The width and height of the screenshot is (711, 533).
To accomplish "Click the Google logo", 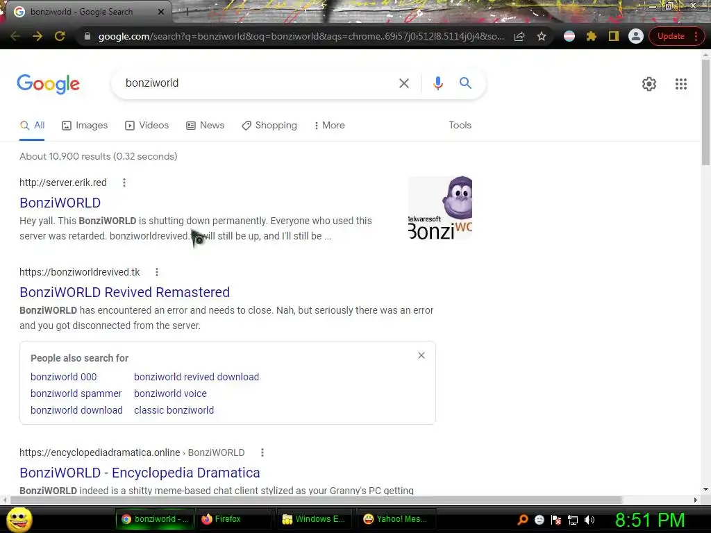I will tap(48, 84).
